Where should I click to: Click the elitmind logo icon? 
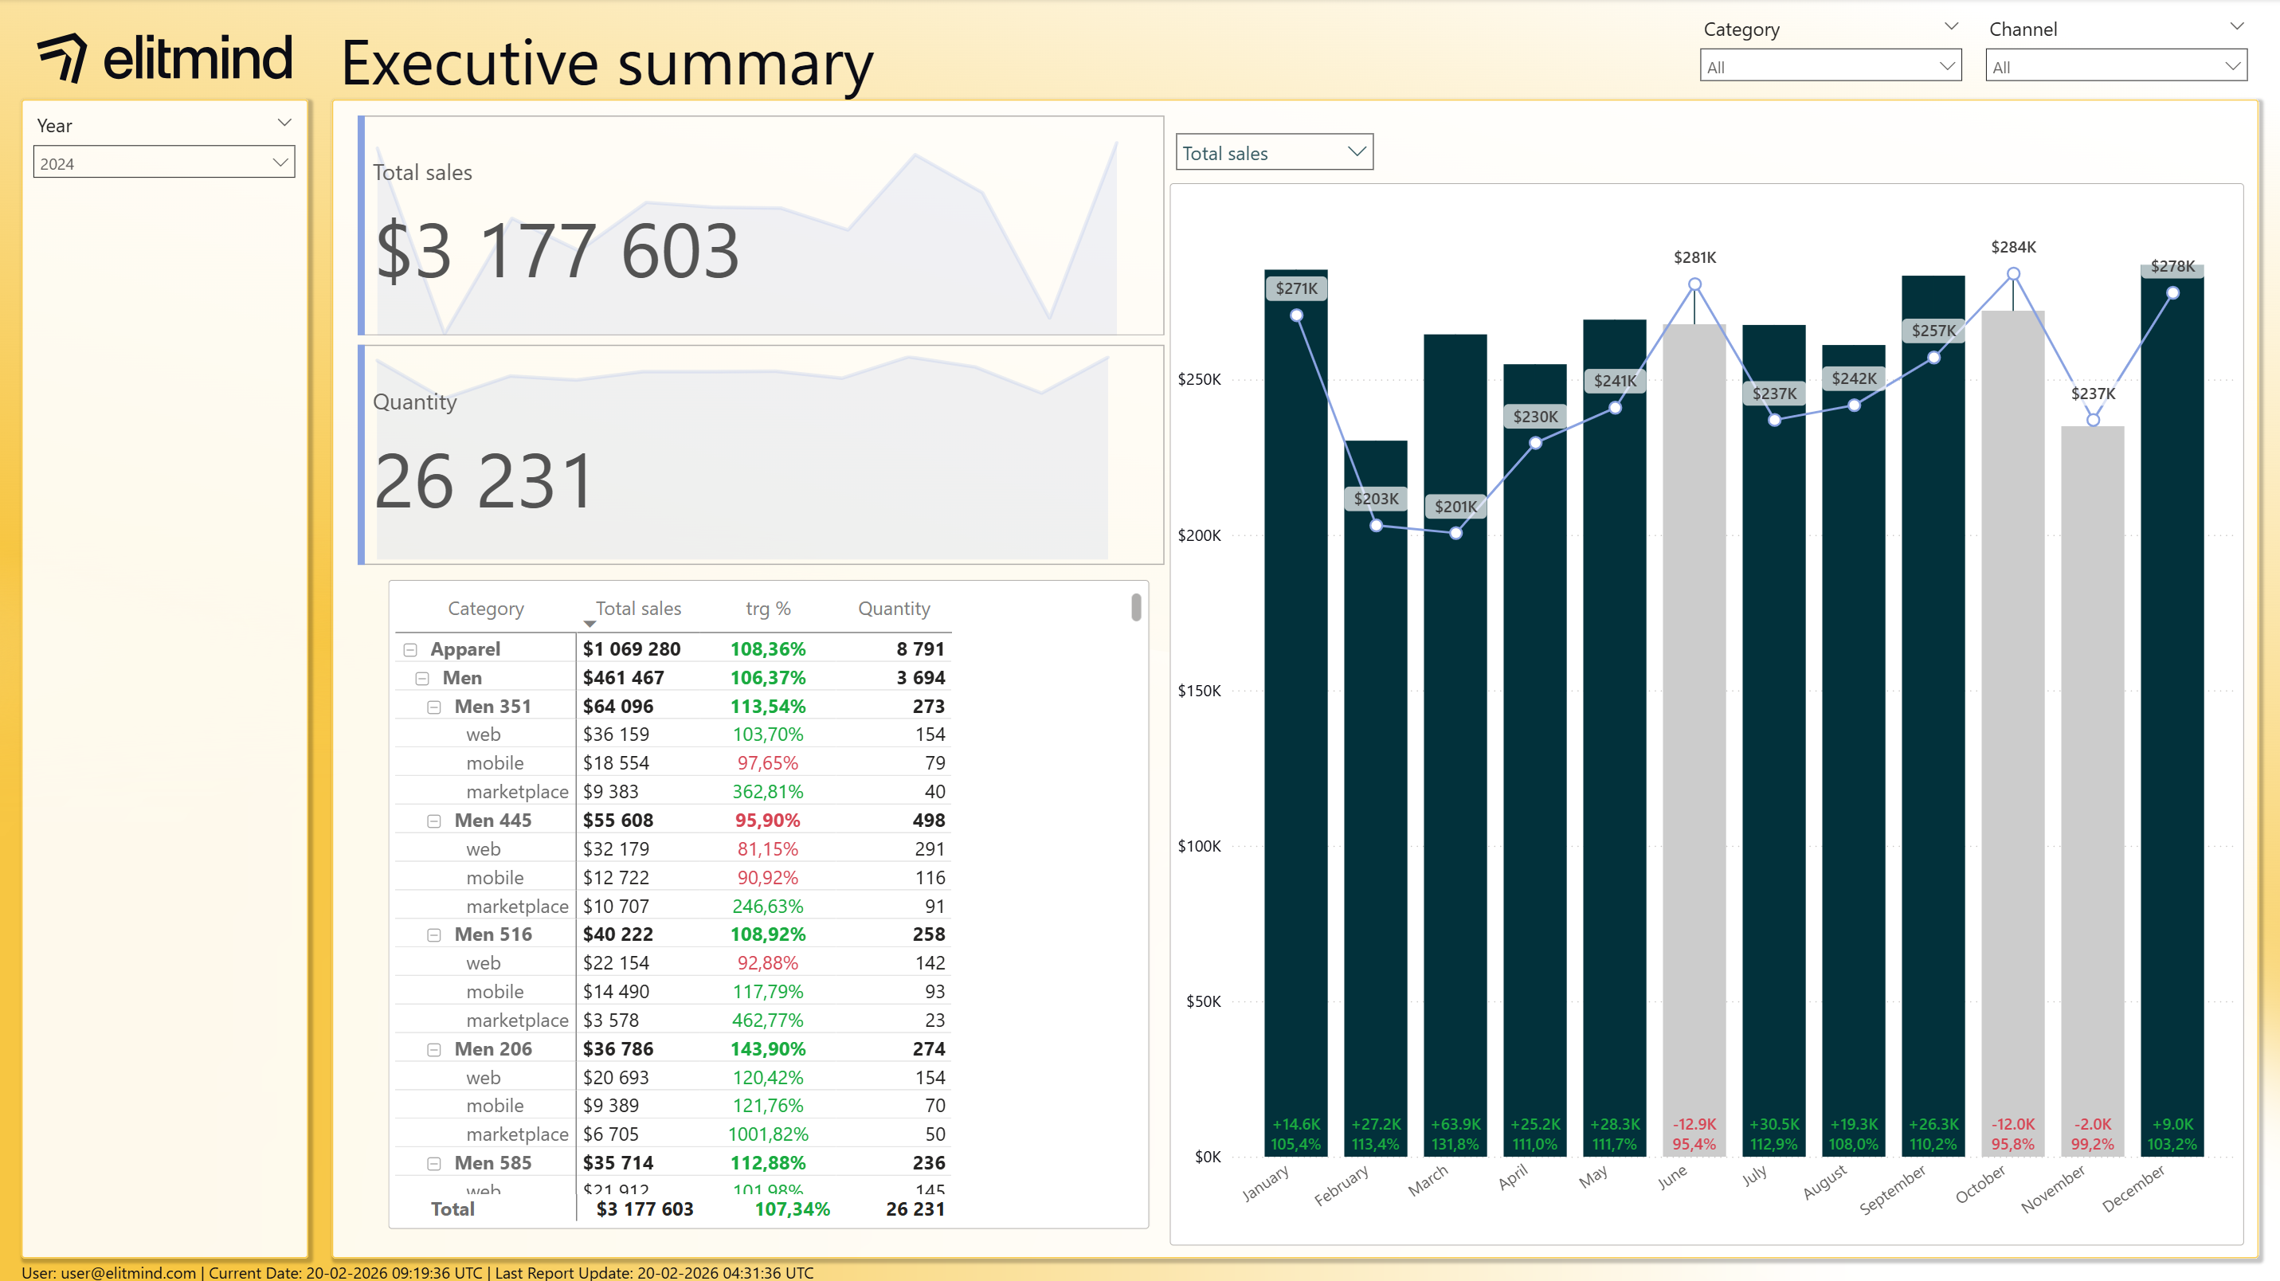coord(62,57)
